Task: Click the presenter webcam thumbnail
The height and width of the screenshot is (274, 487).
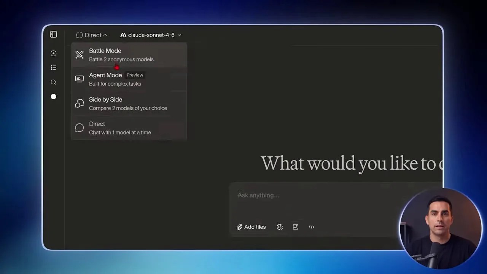Action: [441, 229]
